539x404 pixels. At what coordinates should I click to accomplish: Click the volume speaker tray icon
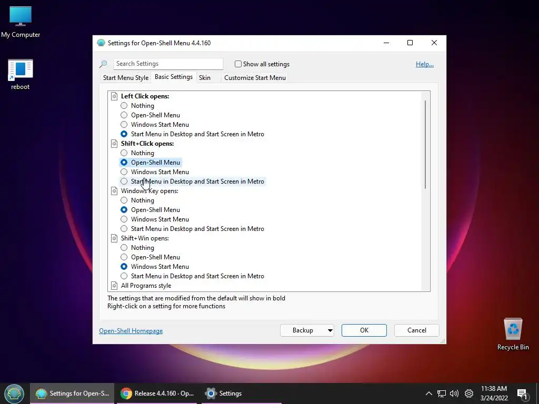click(454, 393)
